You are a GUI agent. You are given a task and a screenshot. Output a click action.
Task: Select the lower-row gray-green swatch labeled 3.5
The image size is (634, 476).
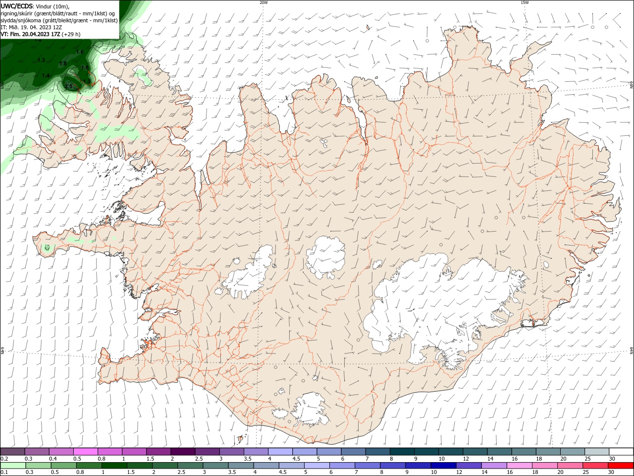(x=240, y=466)
